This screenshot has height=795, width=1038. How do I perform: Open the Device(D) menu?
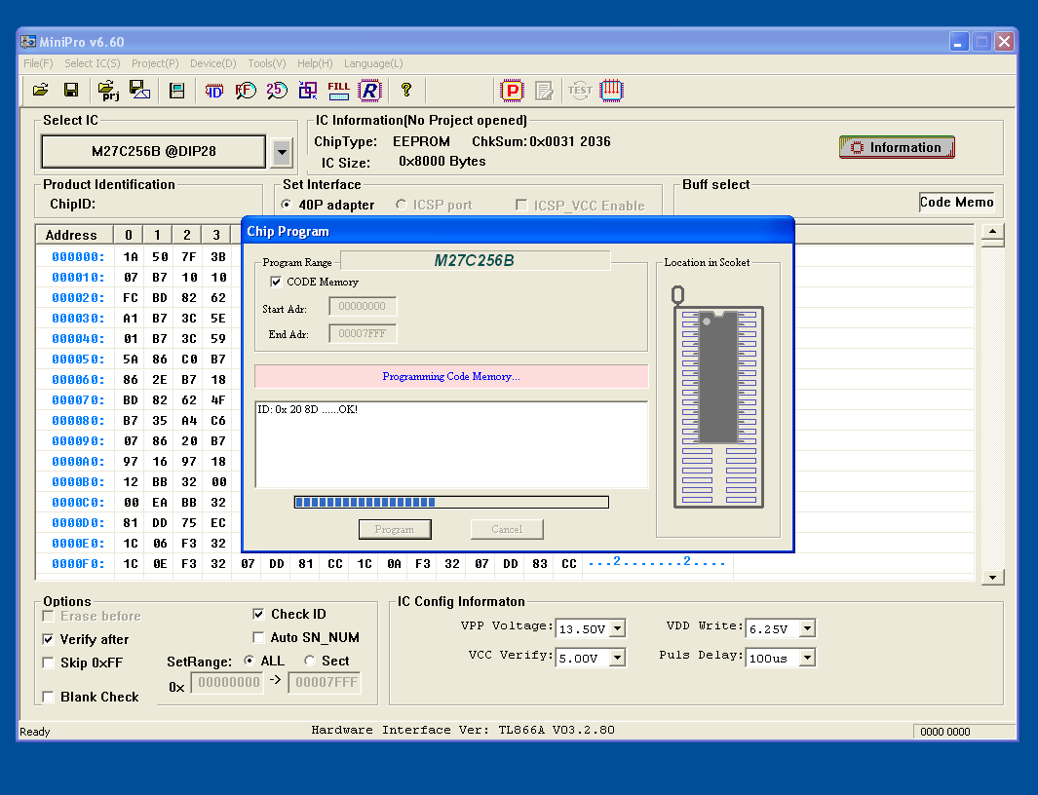212,63
